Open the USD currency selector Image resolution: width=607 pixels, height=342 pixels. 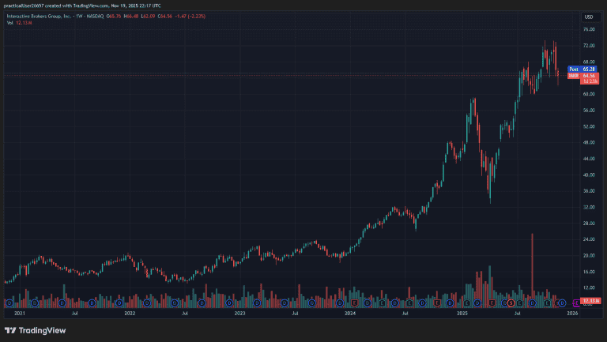(588, 17)
